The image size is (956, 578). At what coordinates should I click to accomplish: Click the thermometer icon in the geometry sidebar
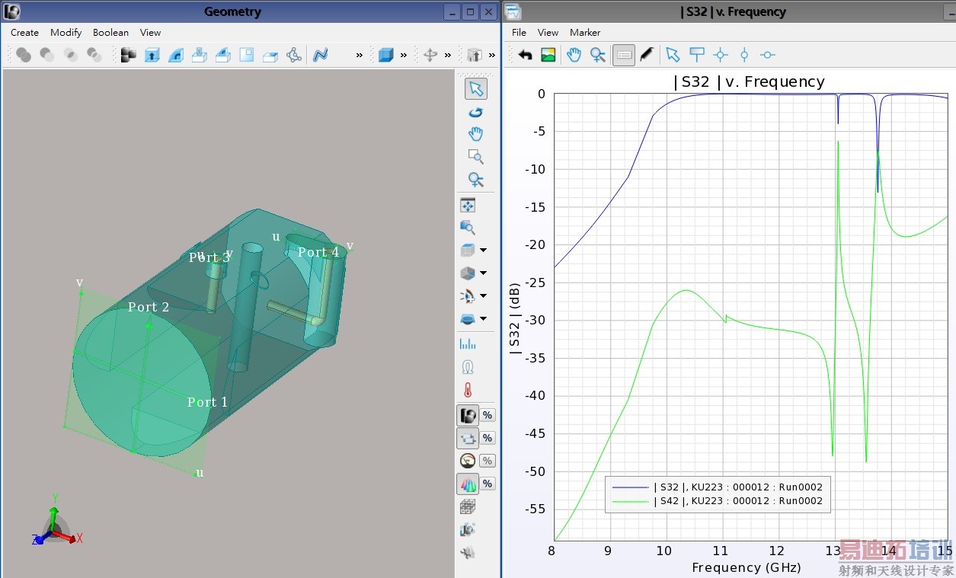click(468, 391)
